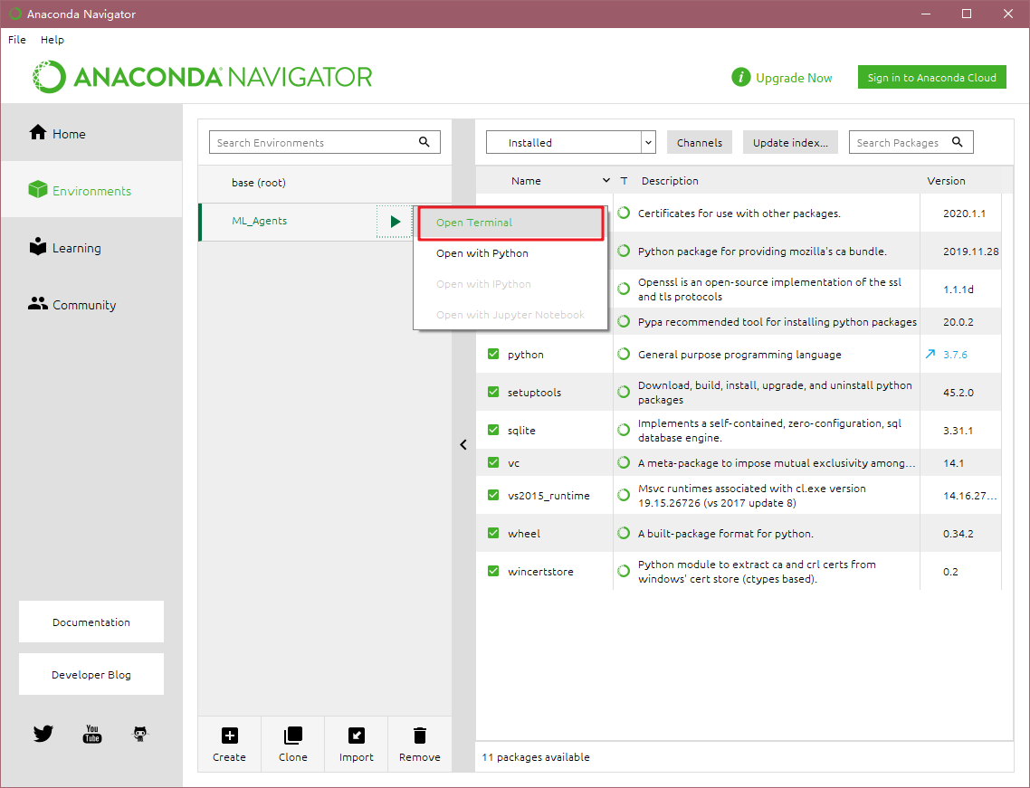Viewport: 1030px width, 788px height.
Task: Click Sign in to Anaconda Cloud
Action: 931,78
